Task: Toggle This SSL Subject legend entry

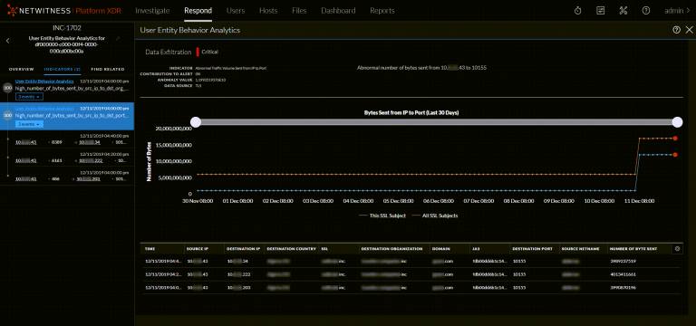Action: (x=382, y=216)
